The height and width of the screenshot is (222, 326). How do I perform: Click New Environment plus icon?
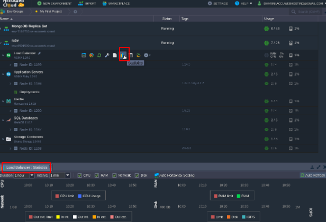pyautogui.click(x=39, y=3)
